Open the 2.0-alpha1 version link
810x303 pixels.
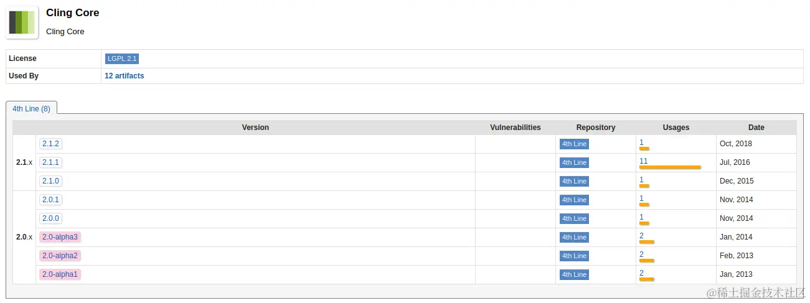(x=60, y=274)
